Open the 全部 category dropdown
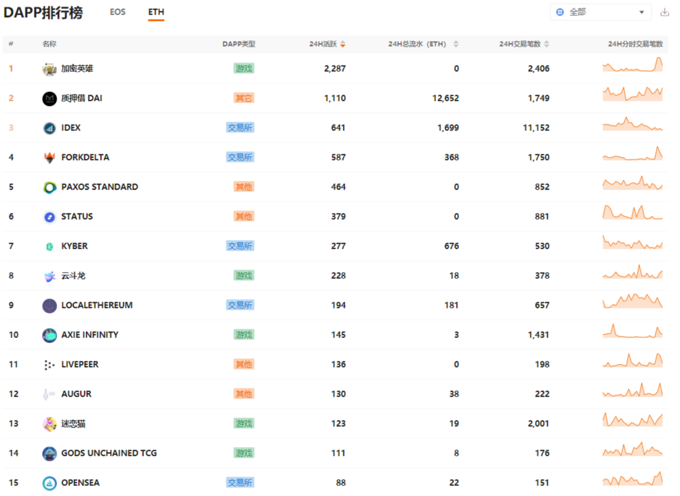The width and height of the screenshot is (680, 496). [x=600, y=12]
